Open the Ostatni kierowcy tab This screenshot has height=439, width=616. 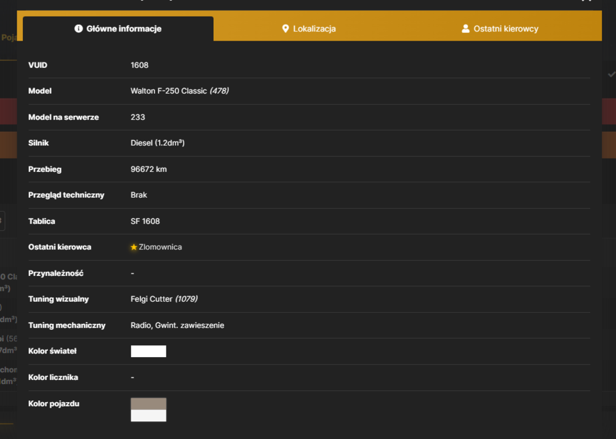click(500, 29)
